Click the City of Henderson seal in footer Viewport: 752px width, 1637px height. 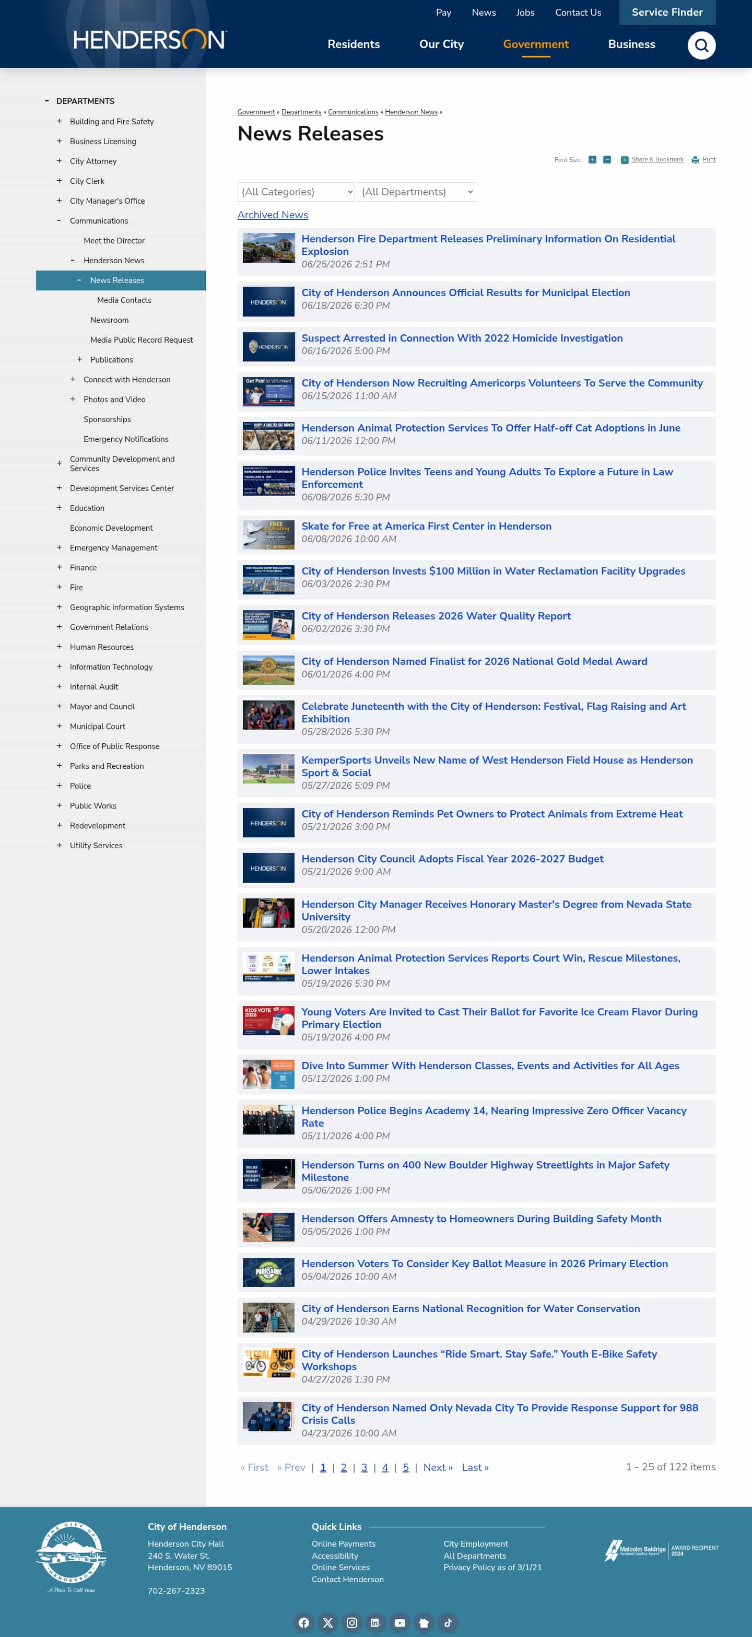pyautogui.click(x=71, y=1557)
